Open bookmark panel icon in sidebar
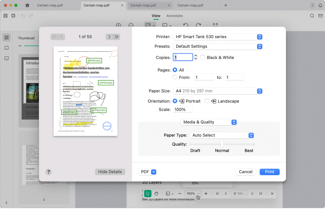Screen dimensions: 325x209 (7, 48)
